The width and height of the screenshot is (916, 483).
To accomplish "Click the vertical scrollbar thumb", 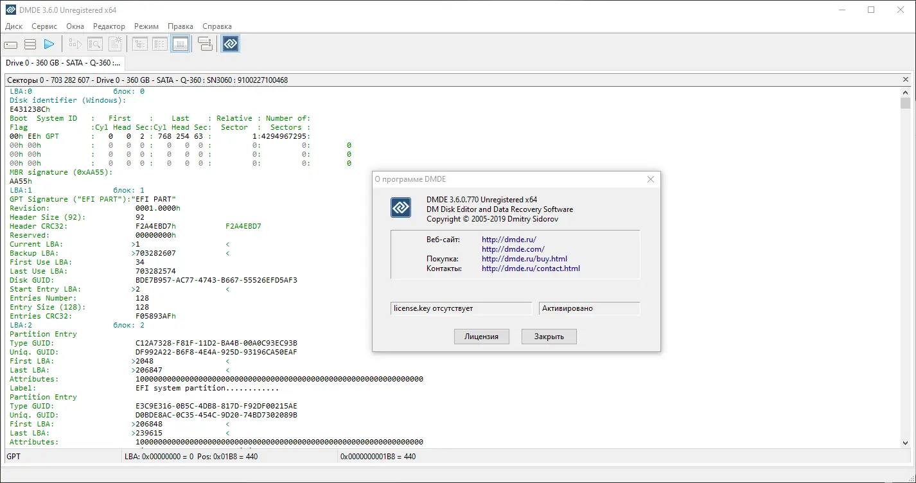I will tap(905, 103).
